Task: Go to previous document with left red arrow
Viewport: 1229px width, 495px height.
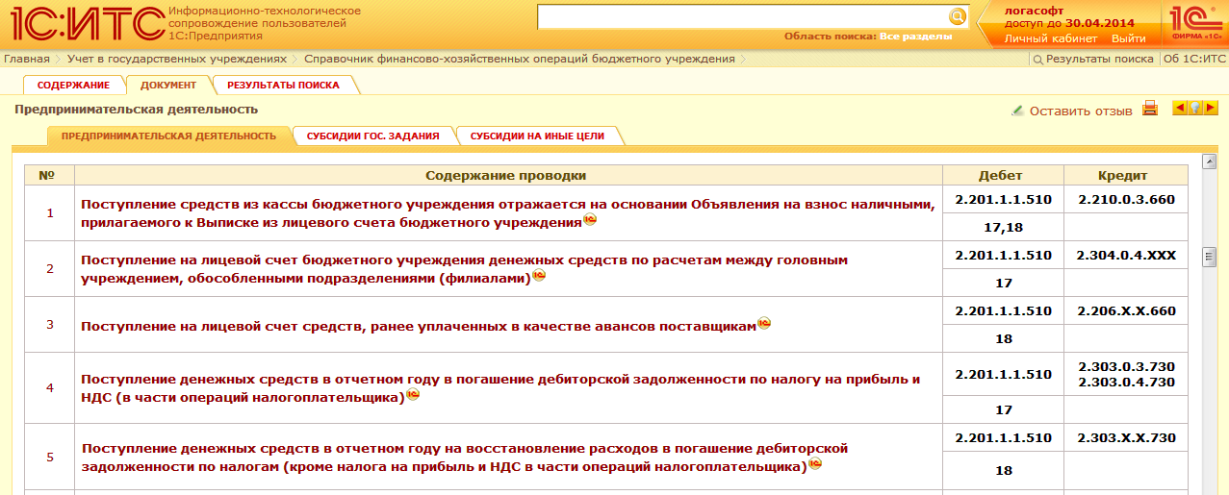Action: [x=1179, y=109]
